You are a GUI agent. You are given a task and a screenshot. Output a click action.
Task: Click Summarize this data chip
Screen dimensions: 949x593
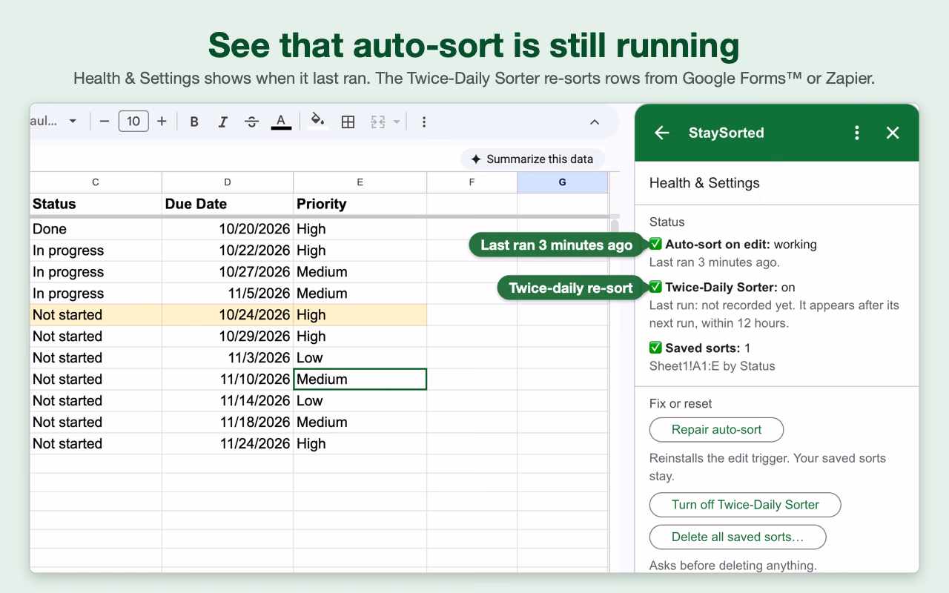click(532, 159)
